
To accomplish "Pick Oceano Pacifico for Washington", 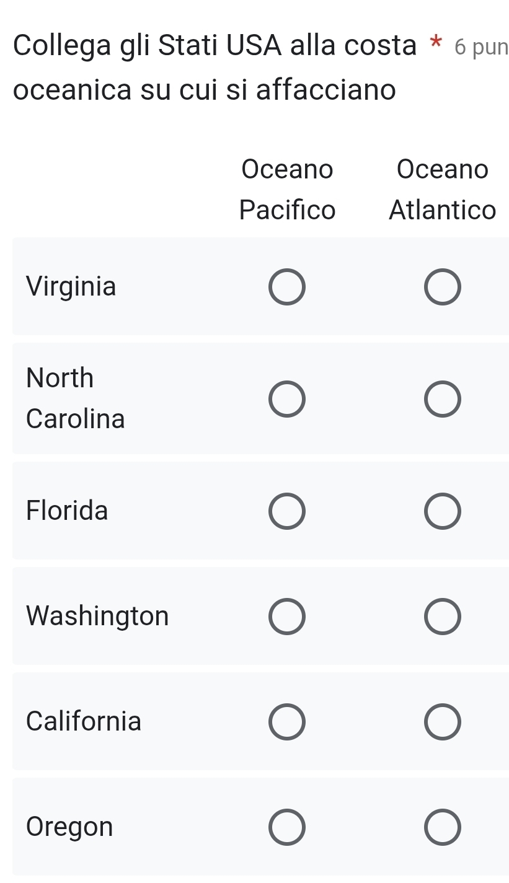I will (x=287, y=617).
